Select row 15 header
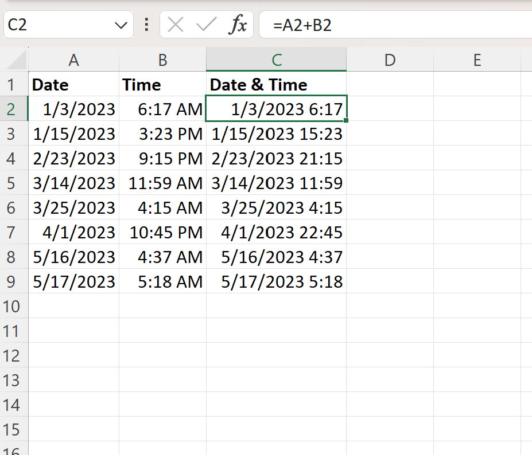Screen dimensions: 532x455 coord(14,429)
